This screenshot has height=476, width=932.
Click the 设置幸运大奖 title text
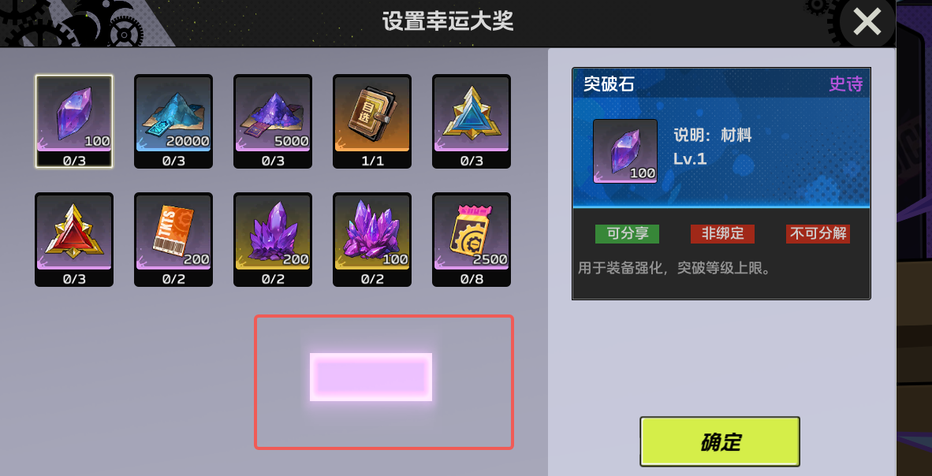[448, 22]
